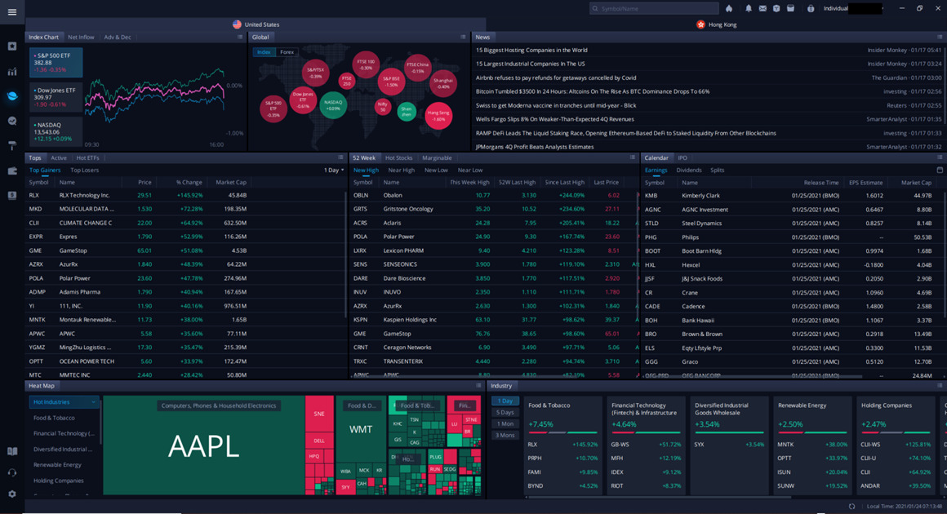
Task: Open the Hot ETFs tab
Action: tap(87, 158)
